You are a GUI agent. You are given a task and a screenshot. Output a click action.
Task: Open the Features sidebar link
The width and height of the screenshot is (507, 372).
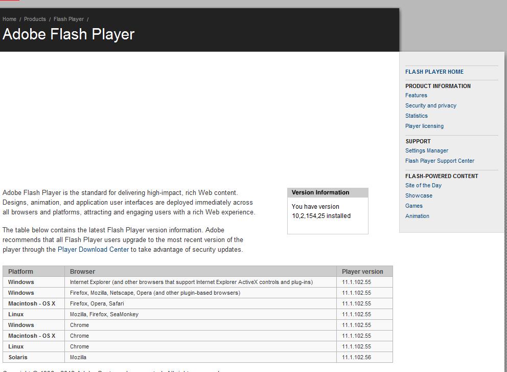[x=416, y=95]
